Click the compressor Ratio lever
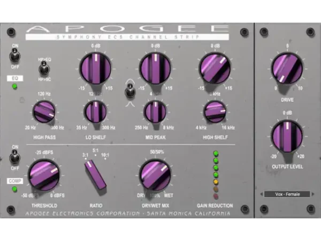 [95, 175]
